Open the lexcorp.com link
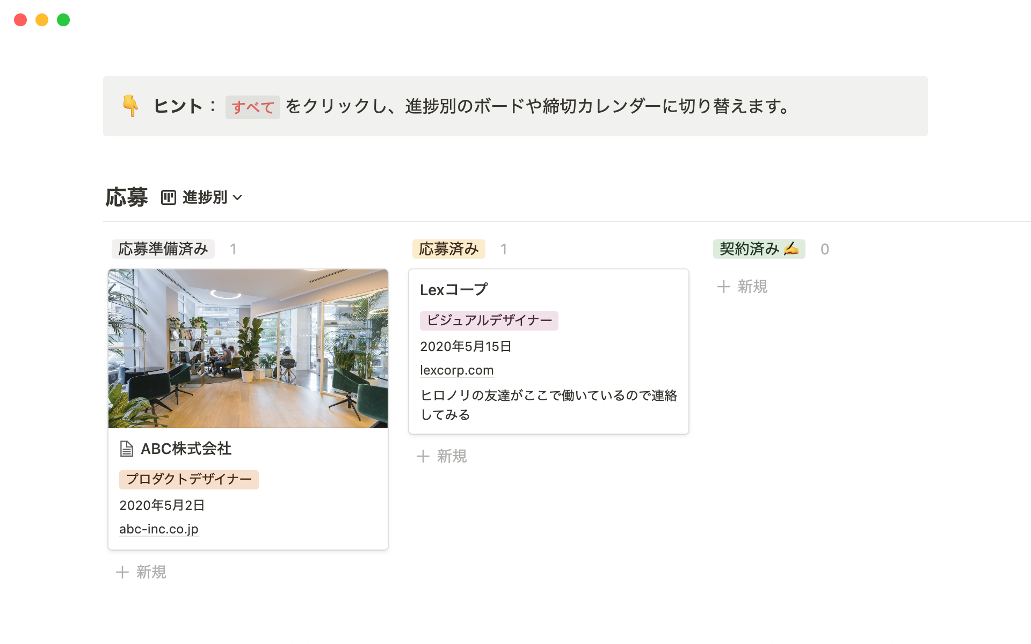The image size is (1031, 644). [x=456, y=370]
